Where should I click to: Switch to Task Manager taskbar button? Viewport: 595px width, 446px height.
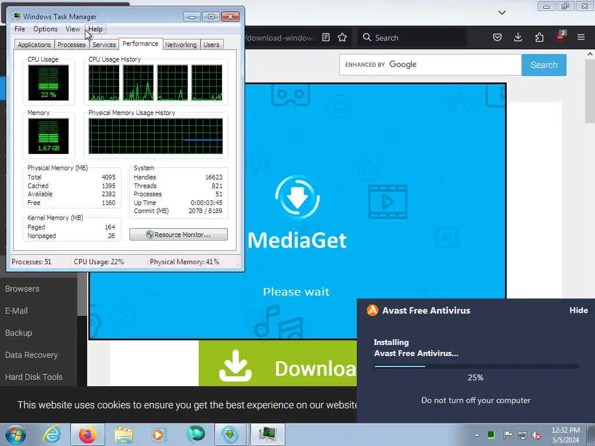[x=267, y=434]
